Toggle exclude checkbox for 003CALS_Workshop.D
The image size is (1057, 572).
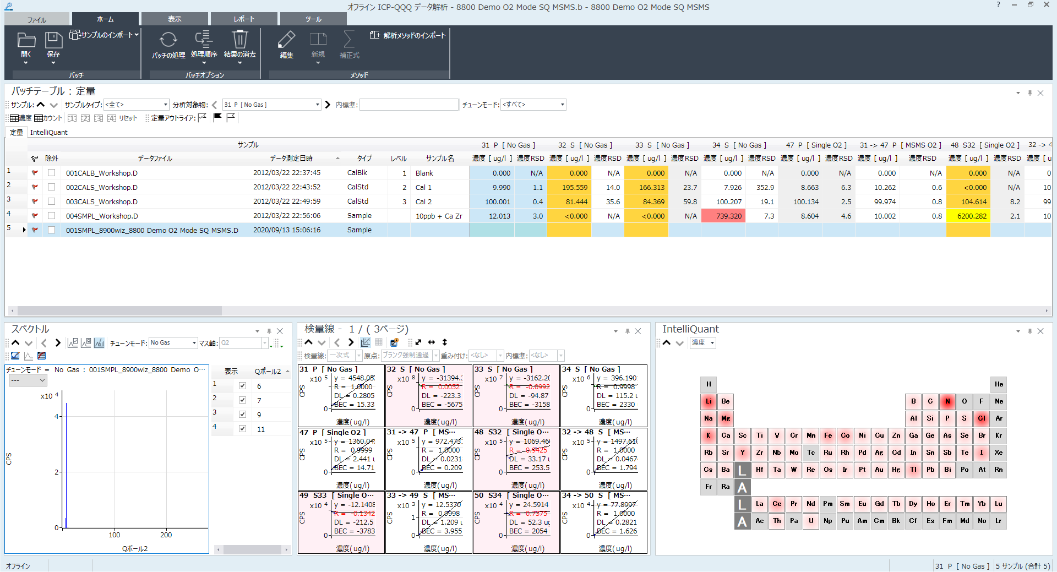click(51, 201)
